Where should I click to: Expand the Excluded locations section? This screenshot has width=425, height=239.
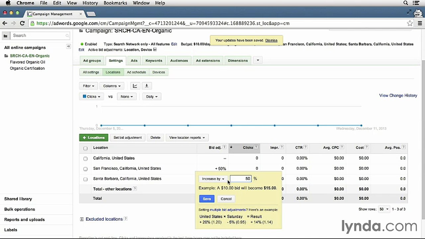coord(82,219)
